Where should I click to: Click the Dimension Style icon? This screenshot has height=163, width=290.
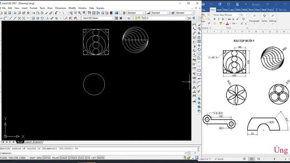(149, 13)
